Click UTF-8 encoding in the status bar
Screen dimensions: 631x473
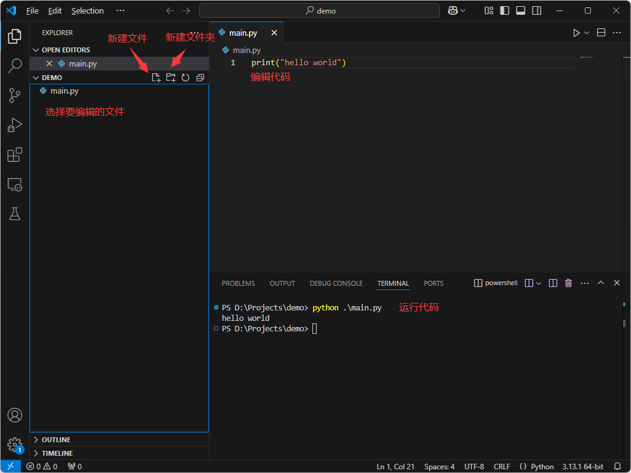[x=474, y=466]
